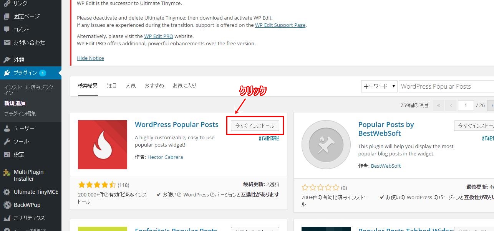Open the WordPress Popular Posts title link
This screenshot has width=494, height=231.
[x=177, y=125]
